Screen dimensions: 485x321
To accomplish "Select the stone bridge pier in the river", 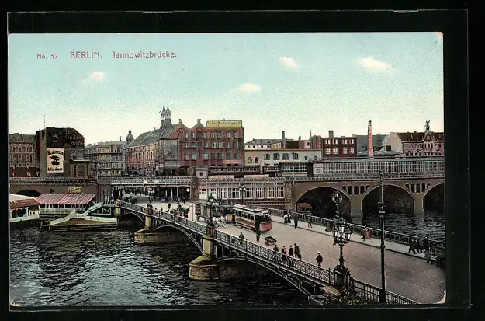I will [x=205, y=267].
